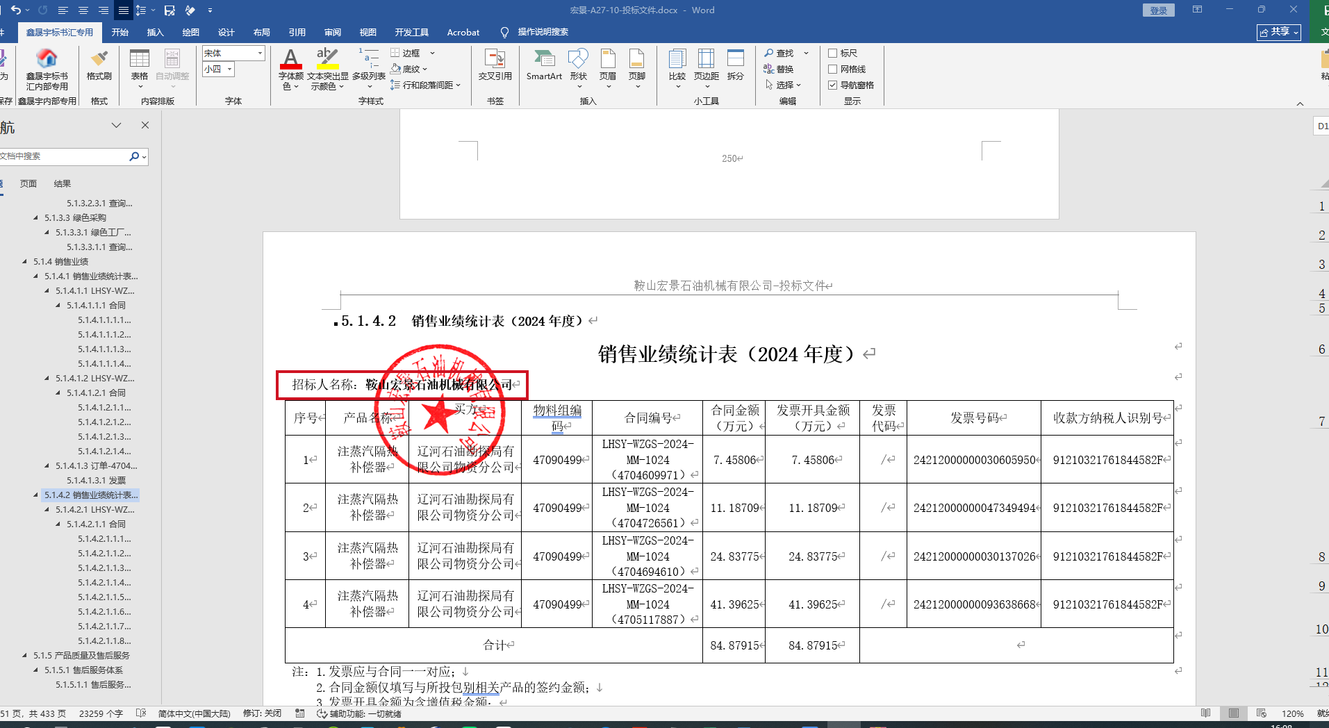Switch to the 审阅 Review tab
The width and height of the screenshot is (1329, 728).
click(333, 32)
